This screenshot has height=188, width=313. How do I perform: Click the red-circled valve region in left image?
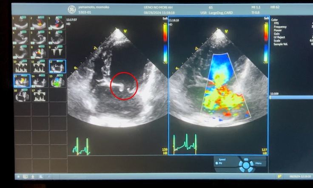pos(124,86)
